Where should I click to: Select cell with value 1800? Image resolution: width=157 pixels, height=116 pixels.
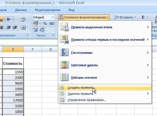pos(13,111)
